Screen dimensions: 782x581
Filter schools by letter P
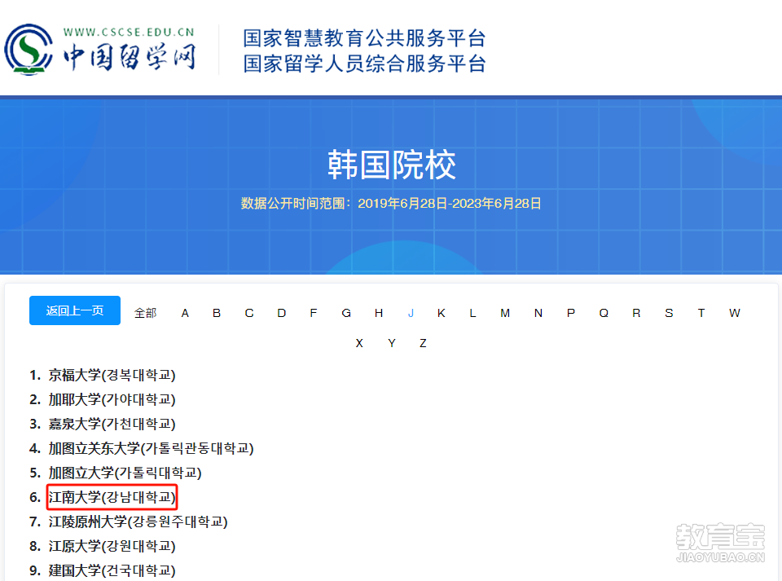pos(571,313)
